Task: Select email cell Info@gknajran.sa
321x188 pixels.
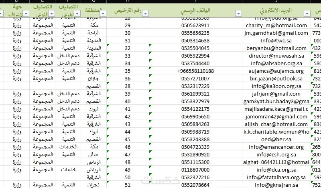Action: pyautogui.click(x=276, y=185)
